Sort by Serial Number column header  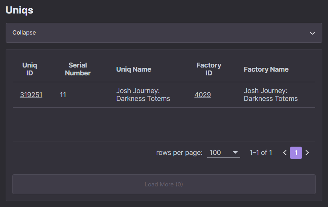78,69
